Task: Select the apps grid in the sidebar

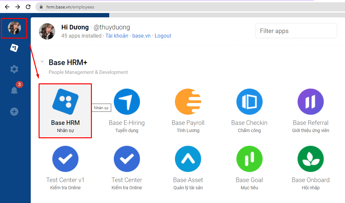Action: click(x=14, y=48)
